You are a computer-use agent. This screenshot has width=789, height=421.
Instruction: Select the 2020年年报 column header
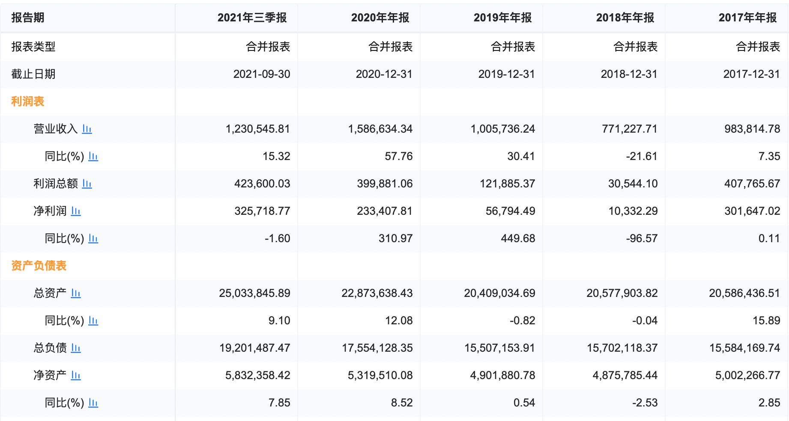click(380, 18)
